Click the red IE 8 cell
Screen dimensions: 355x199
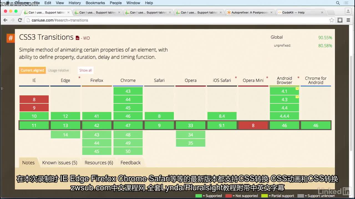pyautogui.click(x=34, y=99)
